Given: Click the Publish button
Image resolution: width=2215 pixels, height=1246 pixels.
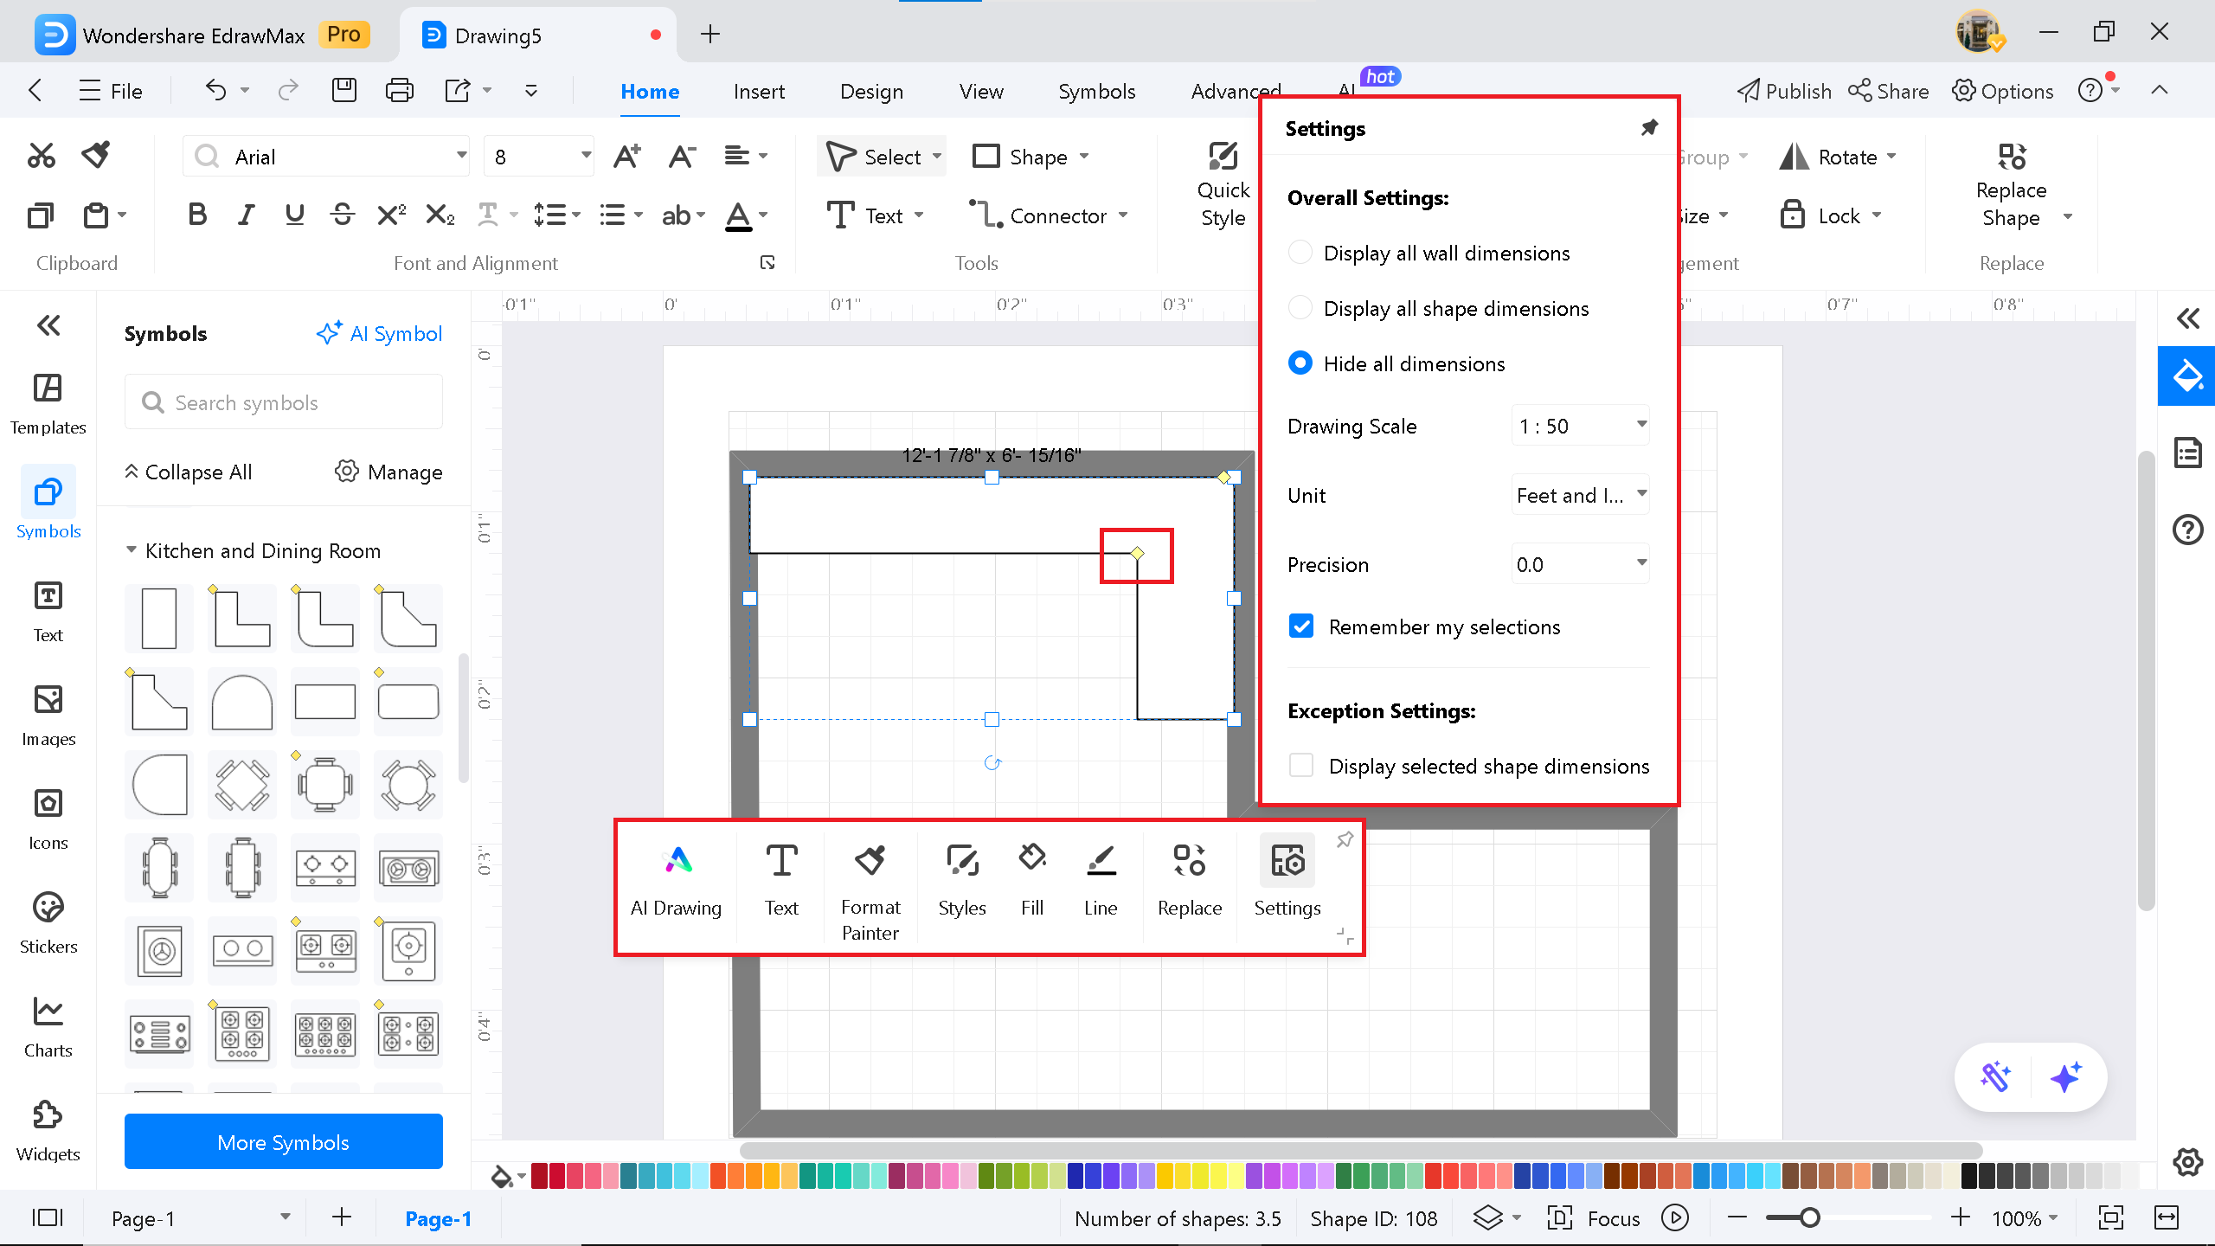Looking at the screenshot, I should click(x=1784, y=91).
